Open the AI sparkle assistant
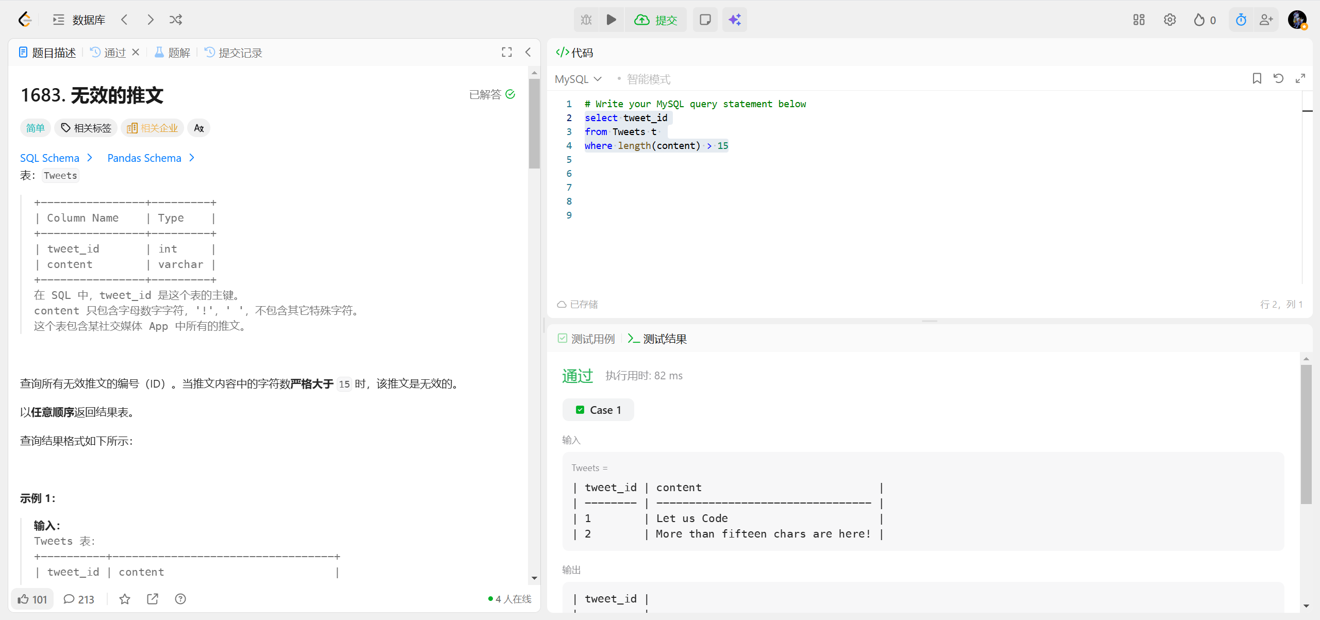Screen dimensions: 1320x620 click(x=734, y=20)
